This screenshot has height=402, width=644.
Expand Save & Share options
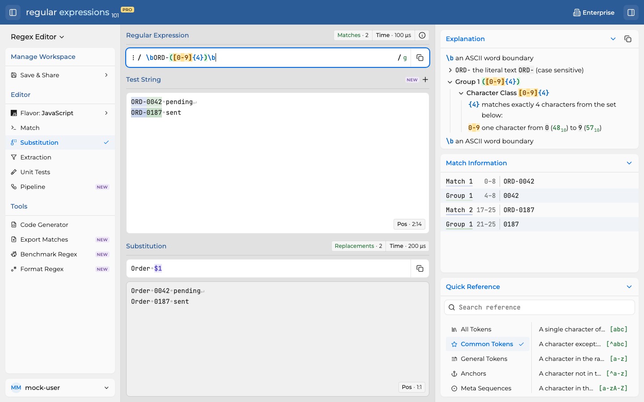(x=60, y=75)
